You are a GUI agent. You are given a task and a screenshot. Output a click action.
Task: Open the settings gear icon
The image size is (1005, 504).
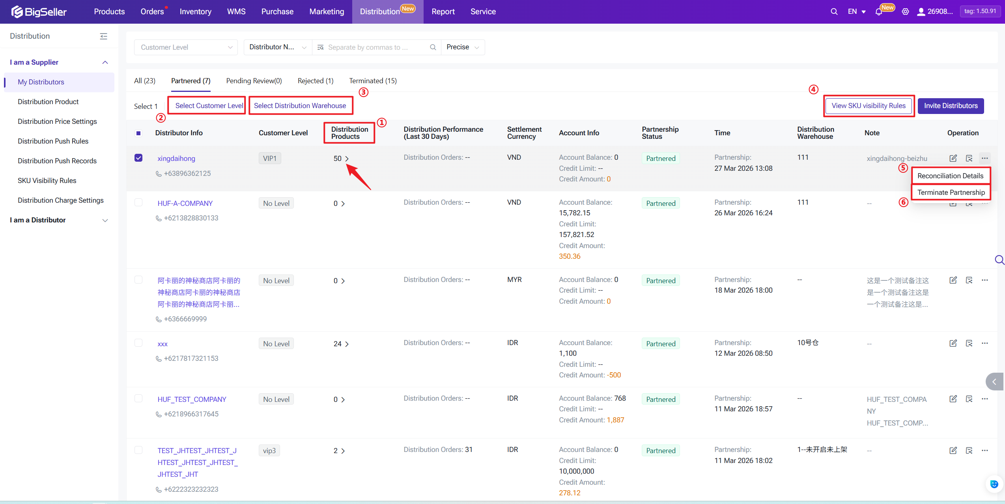[905, 12]
